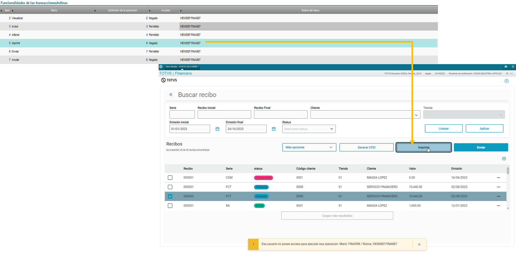Expand the Más opciones dropdown

309,147
